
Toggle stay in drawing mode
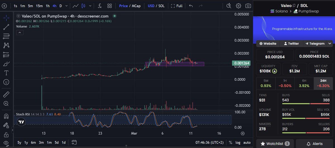(6, 125)
